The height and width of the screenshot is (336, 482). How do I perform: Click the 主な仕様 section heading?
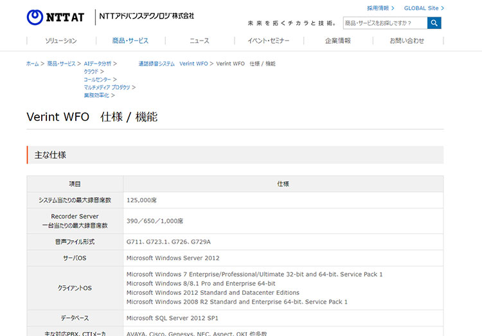[x=50, y=155]
